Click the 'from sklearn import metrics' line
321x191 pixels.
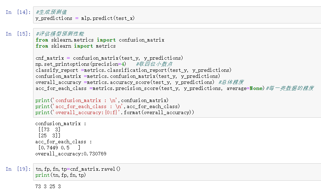pos(75,46)
